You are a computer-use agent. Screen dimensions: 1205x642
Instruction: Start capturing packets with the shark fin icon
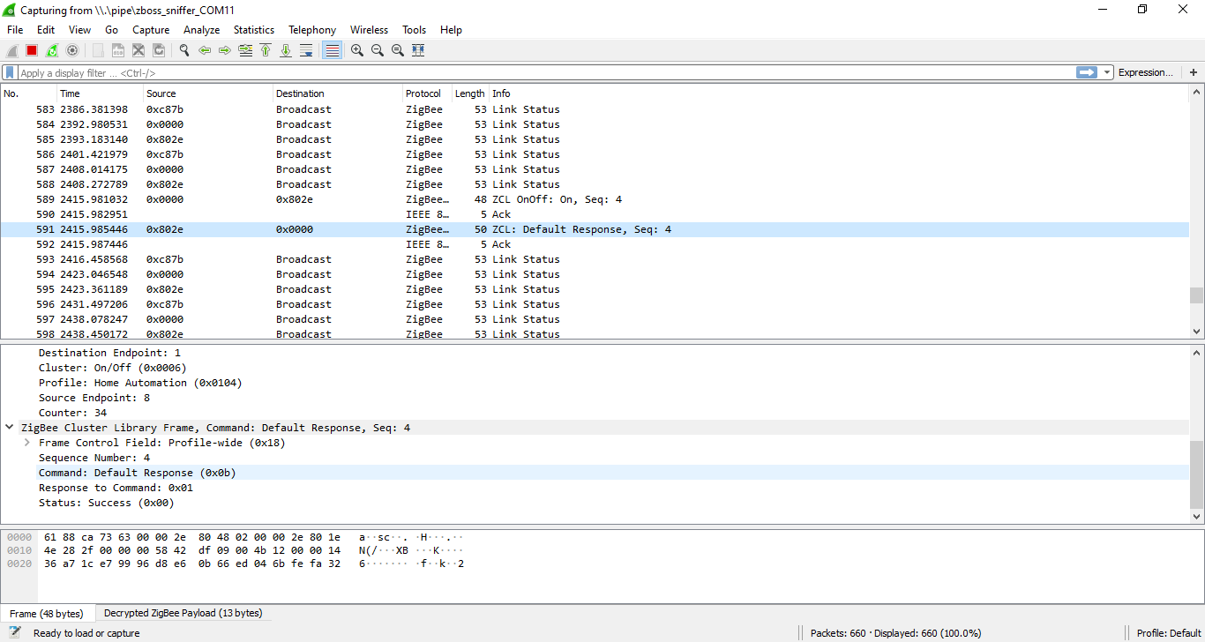coord(11,50)
